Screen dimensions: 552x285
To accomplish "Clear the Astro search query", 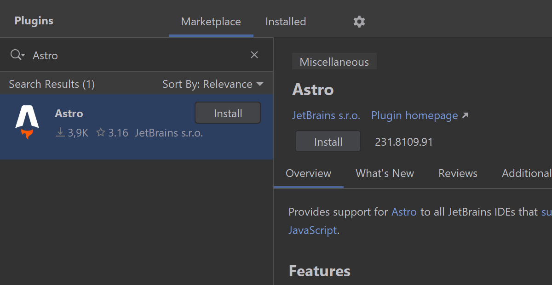I will 254,55.
